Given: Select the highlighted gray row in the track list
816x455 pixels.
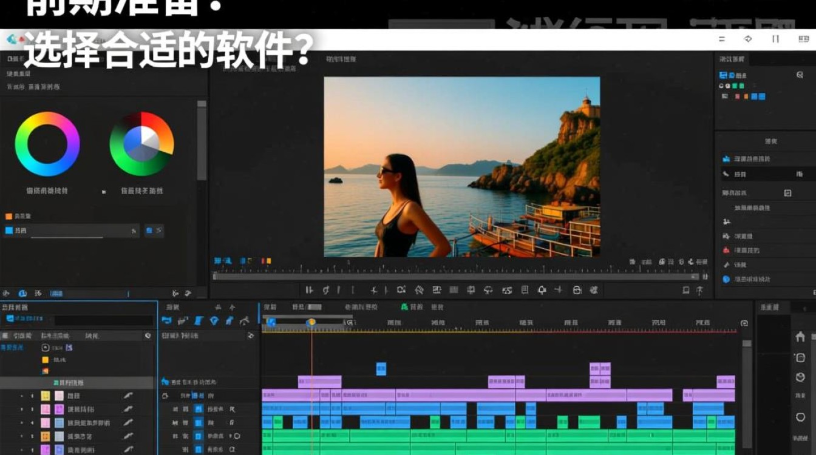Looking at the screenshot, I should point(76,383).
